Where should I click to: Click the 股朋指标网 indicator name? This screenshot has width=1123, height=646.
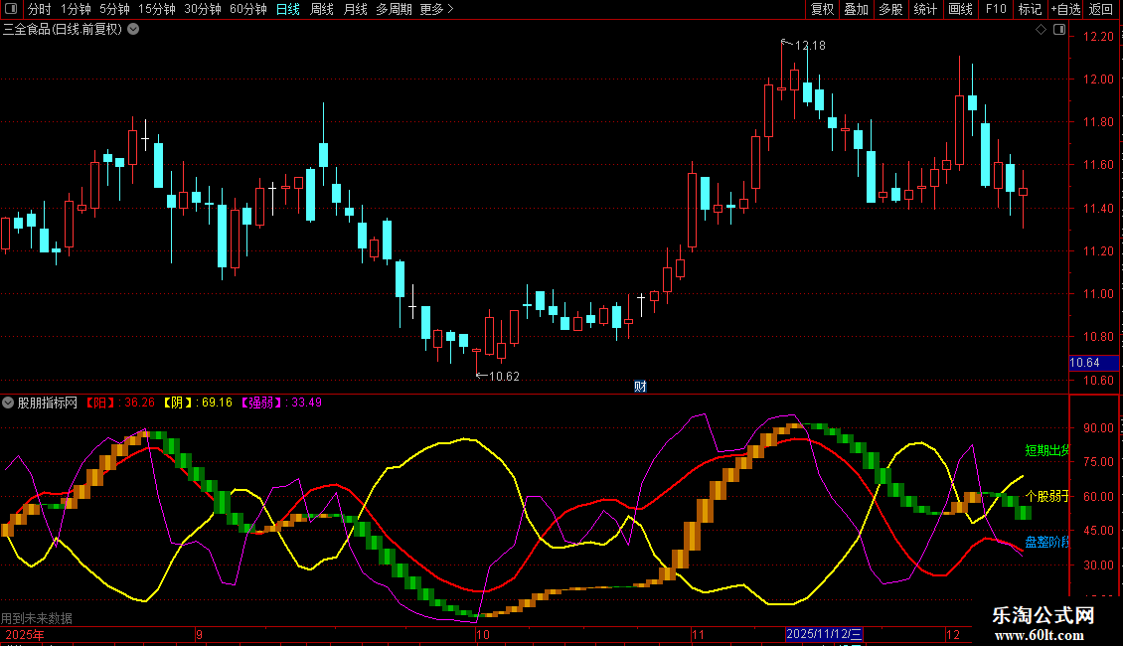pos(48,404)
